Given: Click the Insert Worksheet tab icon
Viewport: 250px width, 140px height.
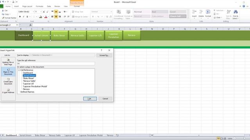Looking at the screenshot, I should (117, 135).
